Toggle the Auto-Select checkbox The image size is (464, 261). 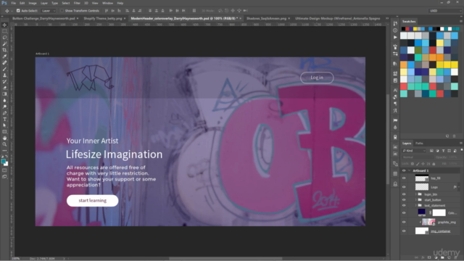tap(18, 11)
